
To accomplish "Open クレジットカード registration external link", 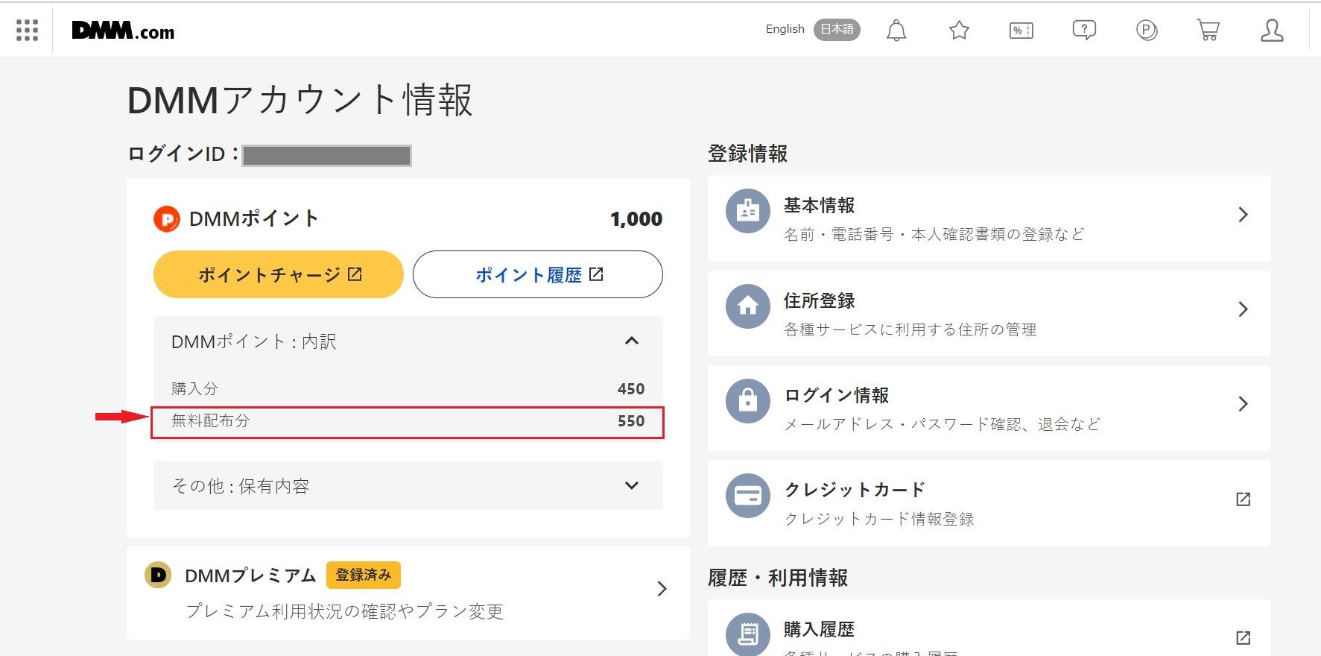I will (x=989, y=502).
